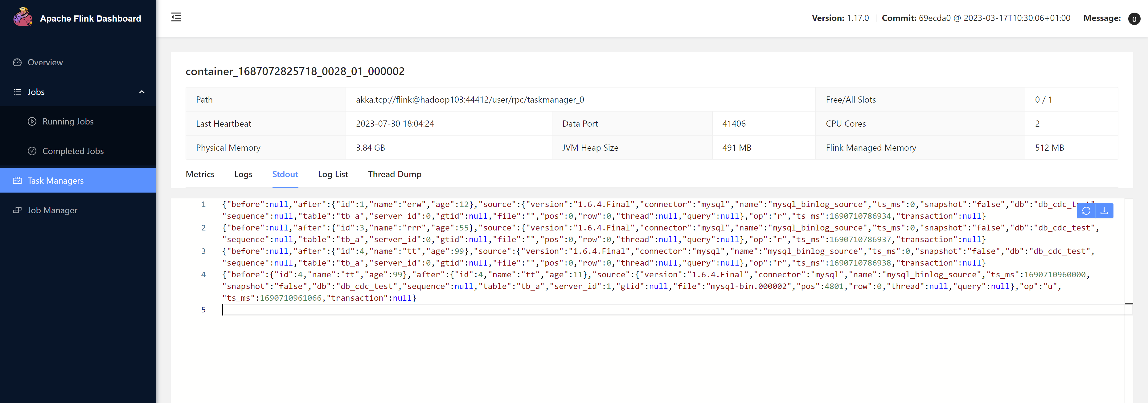Screen dimensions: 1148x403
Task: Switch to the Metrics tab
Action: [x=199, y=174]
